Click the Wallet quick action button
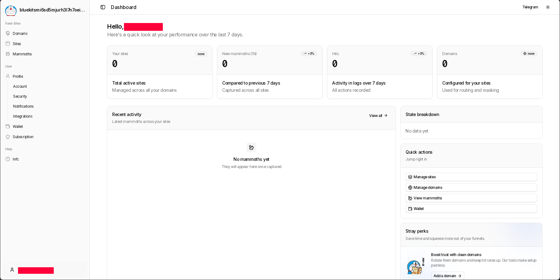560x280 pixels. [471, 209]
